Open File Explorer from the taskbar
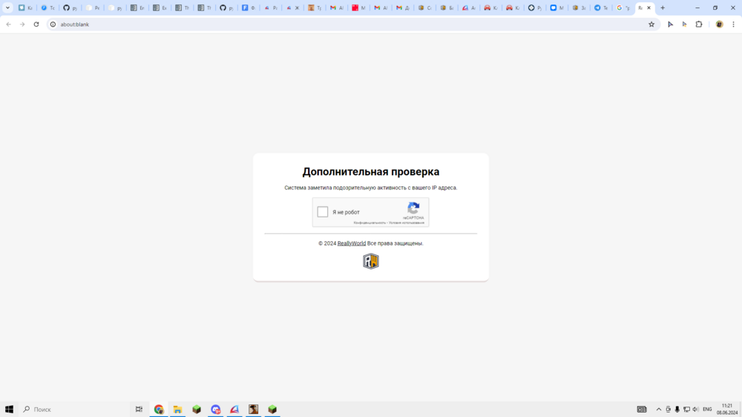Viewport: 742px width, 417px height. click(x=177, y=409)
